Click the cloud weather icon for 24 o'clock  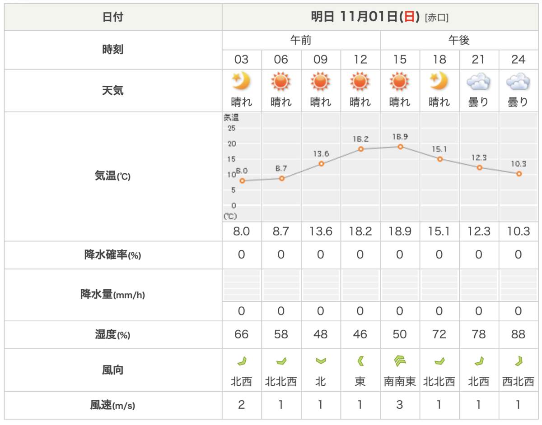518,82
